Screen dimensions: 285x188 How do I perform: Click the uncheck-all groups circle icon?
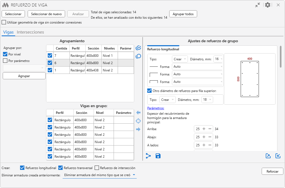pos(138,56)
